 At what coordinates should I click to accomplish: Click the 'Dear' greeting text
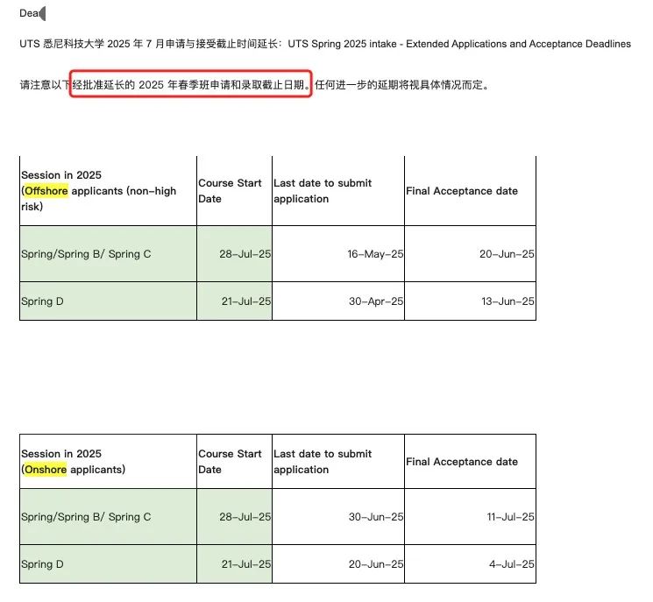30,13
